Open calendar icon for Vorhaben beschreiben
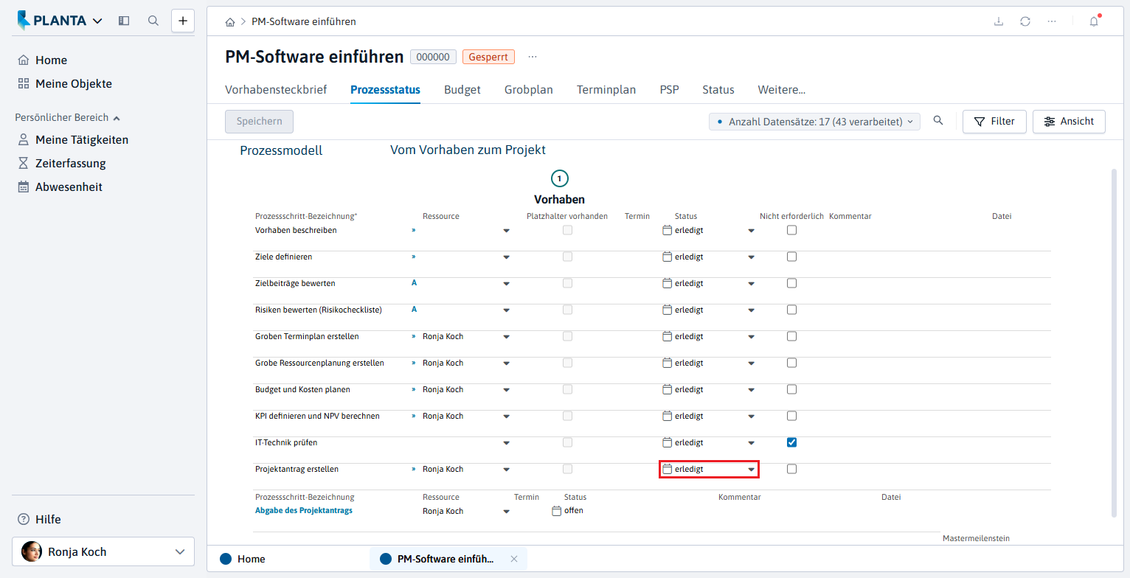Screen dimensions: 1130x578 [668, 230]
